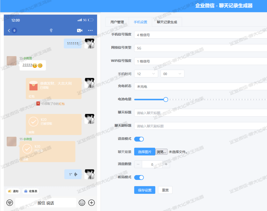
Task: Click the 聊天副标题 input field
Action: click(x=201, y=126)
